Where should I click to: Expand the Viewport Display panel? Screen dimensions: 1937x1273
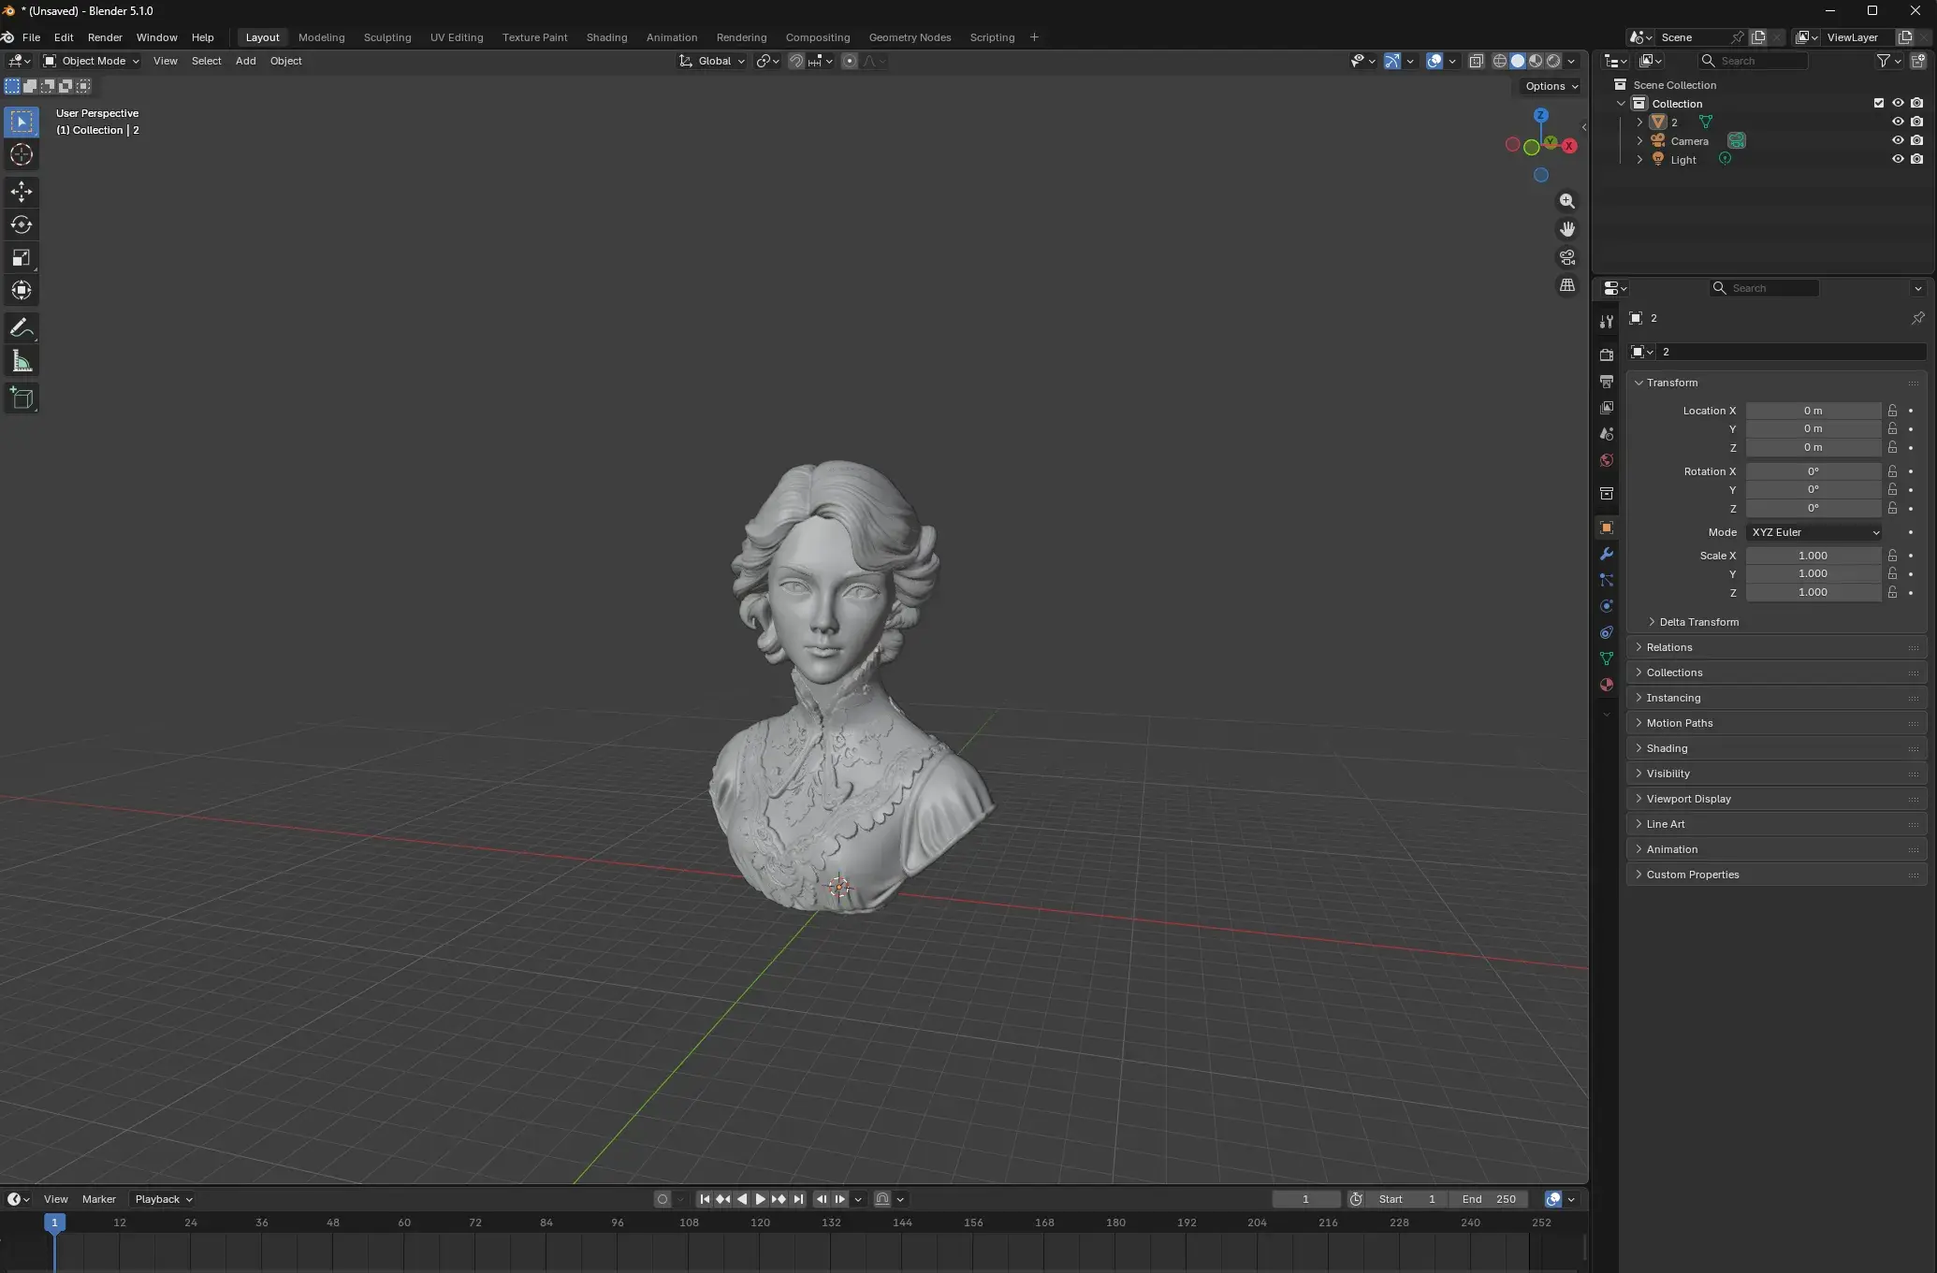tap(1776, 799)
